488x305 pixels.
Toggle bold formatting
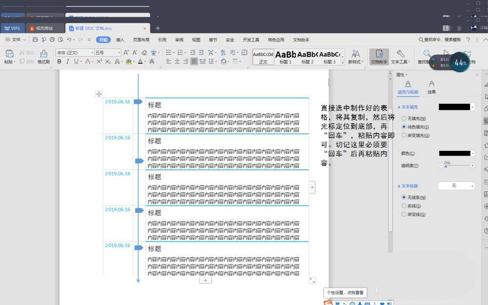(x=59, y=61)
